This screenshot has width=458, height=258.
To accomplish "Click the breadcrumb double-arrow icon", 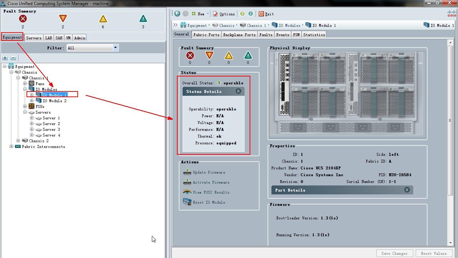I will coord(175,25).
